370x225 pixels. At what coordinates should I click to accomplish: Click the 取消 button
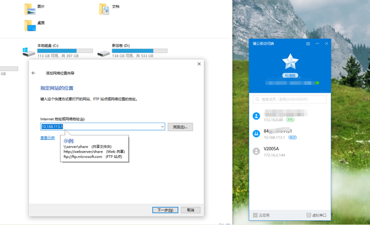pyautogui.click(x=191, y=210)
